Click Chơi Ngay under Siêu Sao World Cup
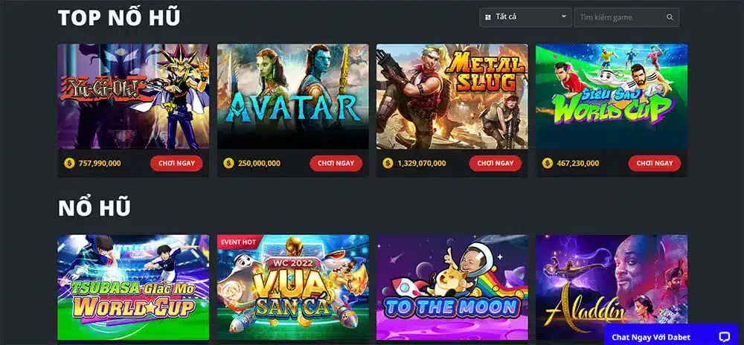Image resolution: width=744 pixels, height=345 pixels. point(654,163)
